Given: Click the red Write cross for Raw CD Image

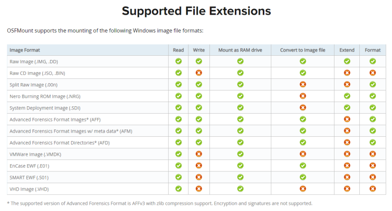Looking at the screenshot, I should point(198,73).
